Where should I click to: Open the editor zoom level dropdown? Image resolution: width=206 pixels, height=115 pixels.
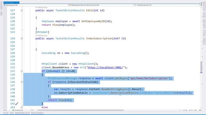coord(6,110)
